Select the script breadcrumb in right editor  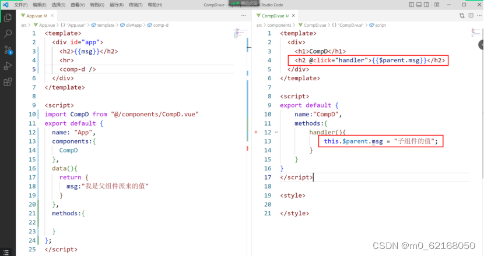[x=377, y=25]
